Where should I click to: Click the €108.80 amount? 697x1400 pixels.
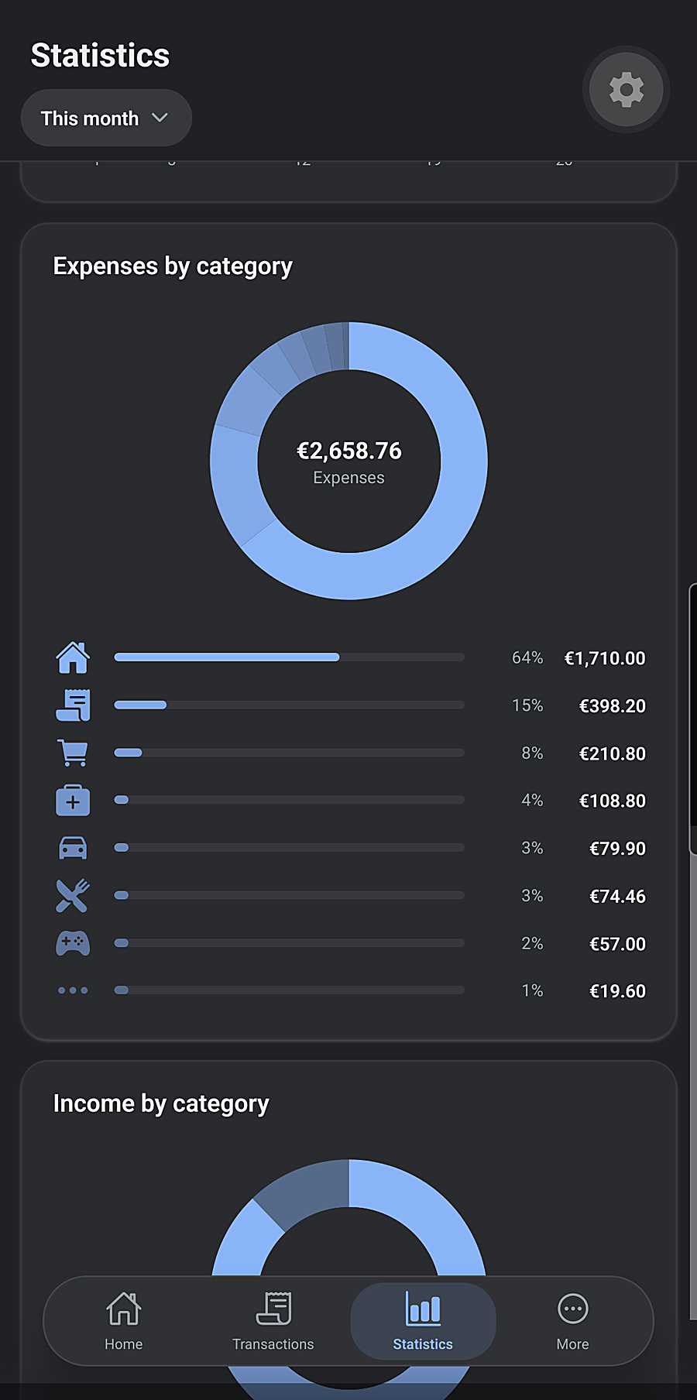point(613,801)
